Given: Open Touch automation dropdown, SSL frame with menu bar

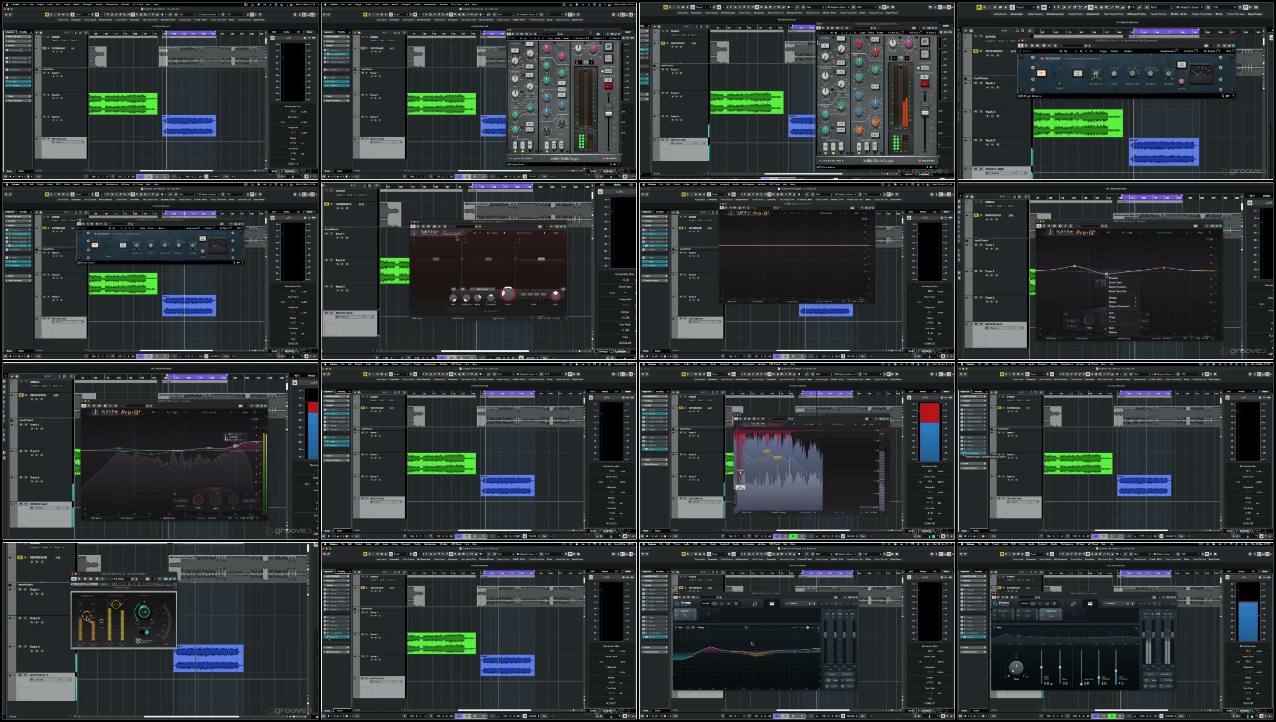Looking at the screenshot, I should click(400, 15).
